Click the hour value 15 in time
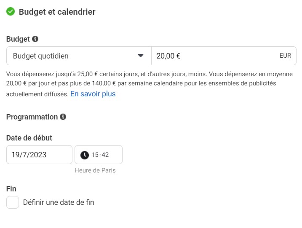Viewport: 302px width, 228px height. pyautogui.click(x=95, y=155)
